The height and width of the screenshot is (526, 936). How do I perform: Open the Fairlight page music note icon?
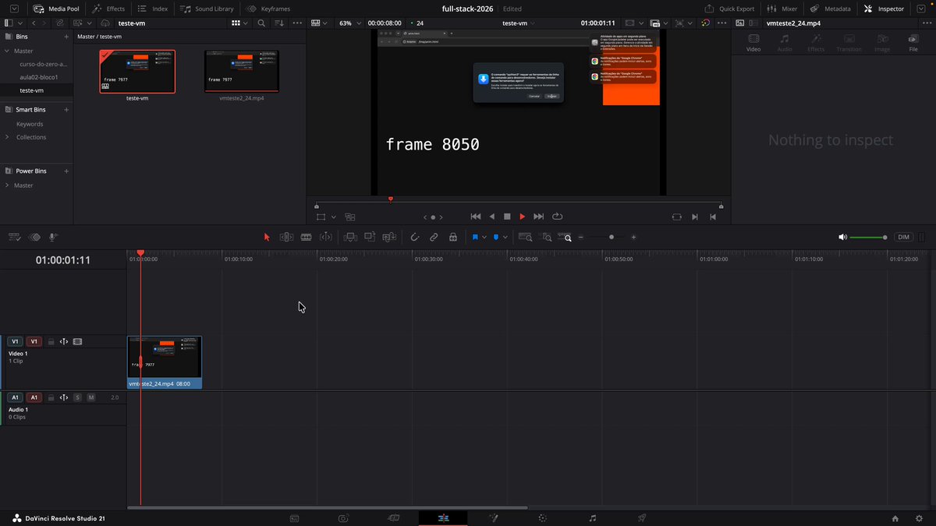tap(593, 518)
